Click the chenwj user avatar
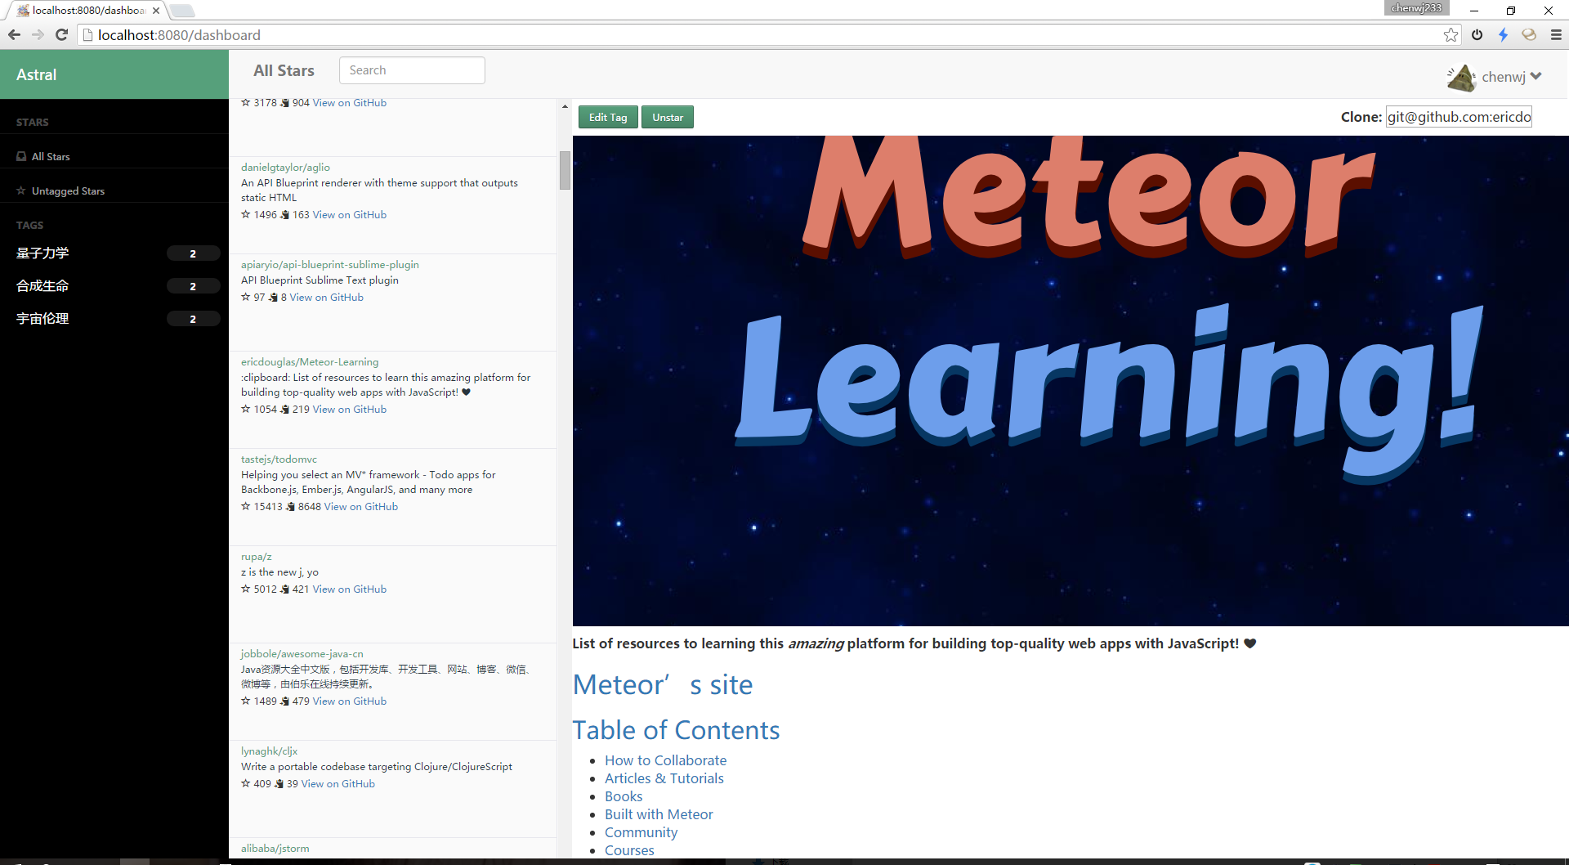This screenshot has height=865, width=1569. (x=1461, y=77)
